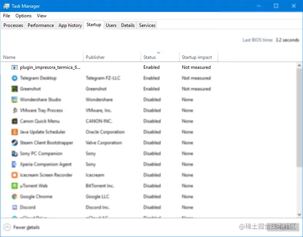
Task: Select the Telegram Desktop name
Action: 38,78
